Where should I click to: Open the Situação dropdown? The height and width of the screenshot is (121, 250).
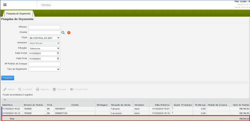pos(44,48)
